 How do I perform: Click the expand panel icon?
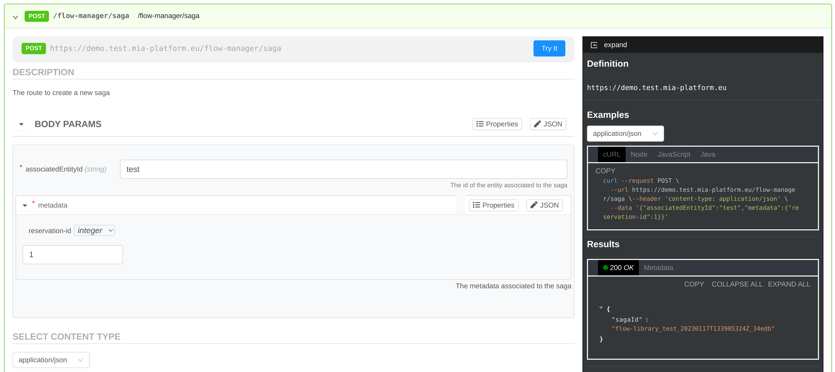pyautogui.click(x=594, y=45)
